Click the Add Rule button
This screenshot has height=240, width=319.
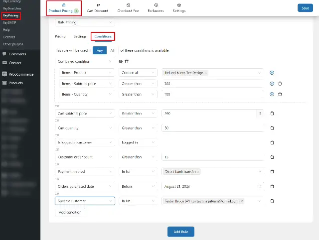click(x=180, y=232)
